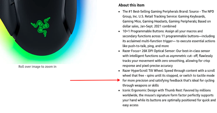The height and width of the screenshot is (113, 217).
Task: Click the text "like push-to-talk, ping, and more"
Action: coord(146,46)
